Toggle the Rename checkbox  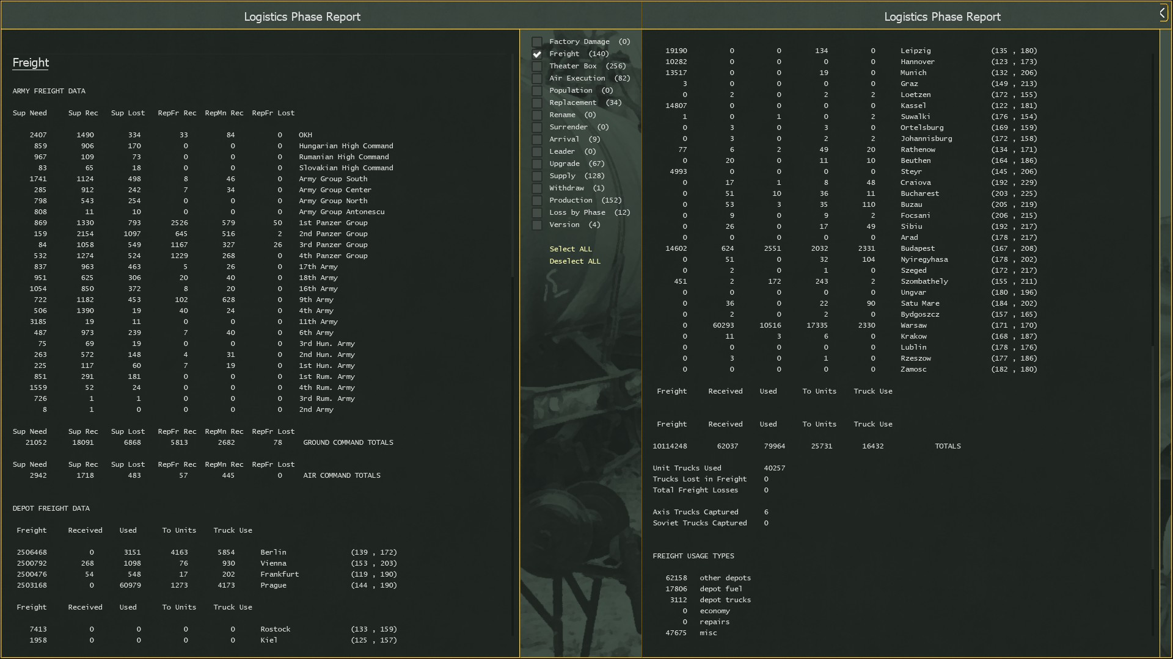537,115
